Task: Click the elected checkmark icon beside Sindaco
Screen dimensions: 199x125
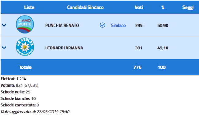Action: click(x=103, y=25)
